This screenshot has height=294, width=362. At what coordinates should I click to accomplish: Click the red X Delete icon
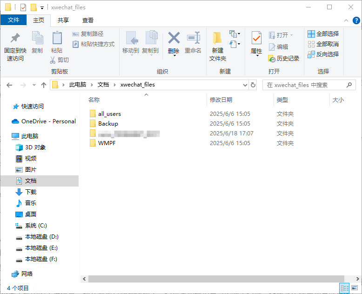coord(174,38)
